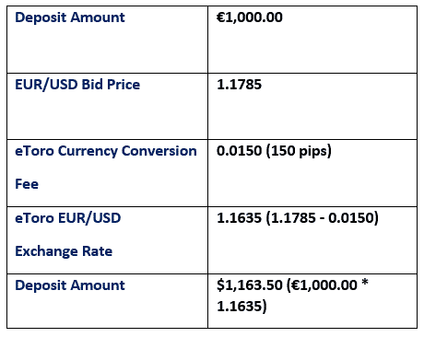Select the 1.1635 (1.1785 - 0.0150) value

[x=298, y=218]
